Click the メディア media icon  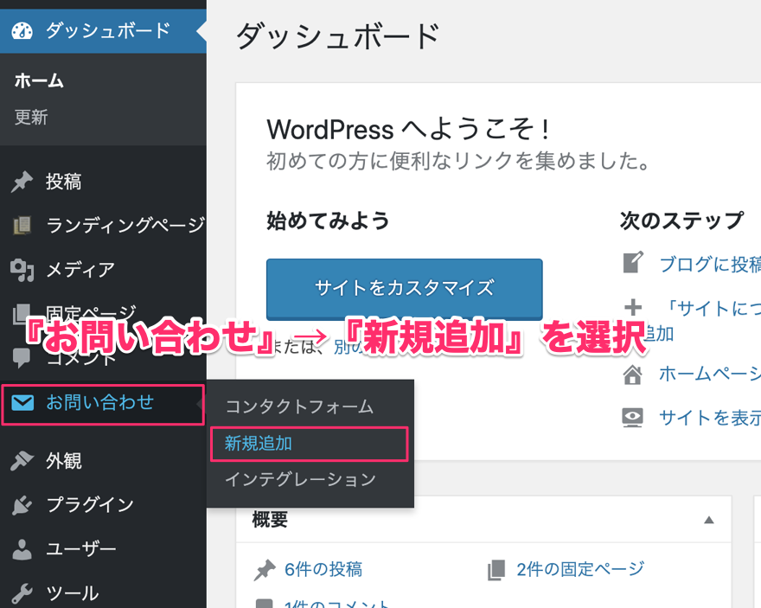click(22, 270)
